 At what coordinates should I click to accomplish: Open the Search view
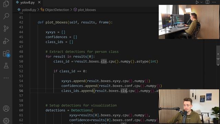6,16
